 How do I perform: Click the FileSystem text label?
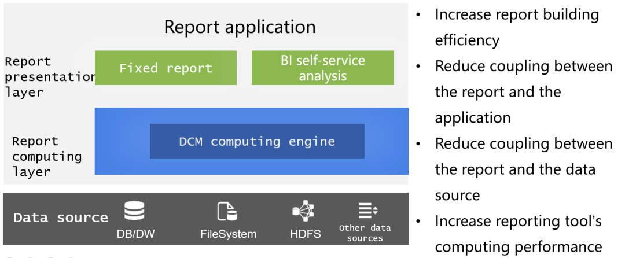[228, 234]
